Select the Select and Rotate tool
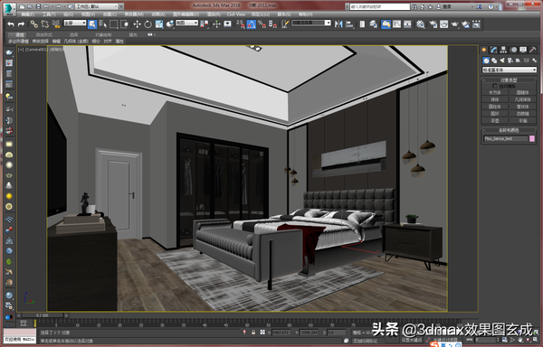 (x=148, y=23)
